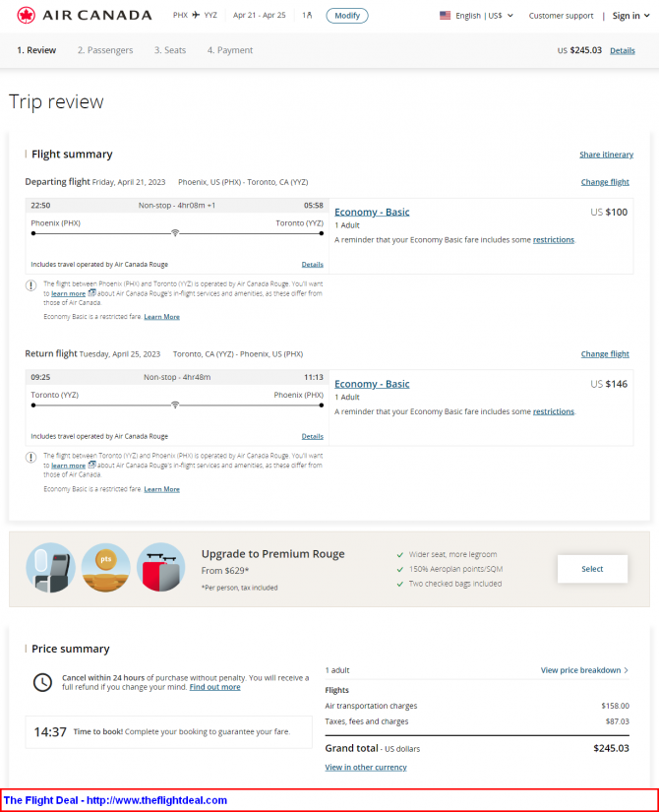Open Economy - Basic link for departing flight

[x=372, y=212]
